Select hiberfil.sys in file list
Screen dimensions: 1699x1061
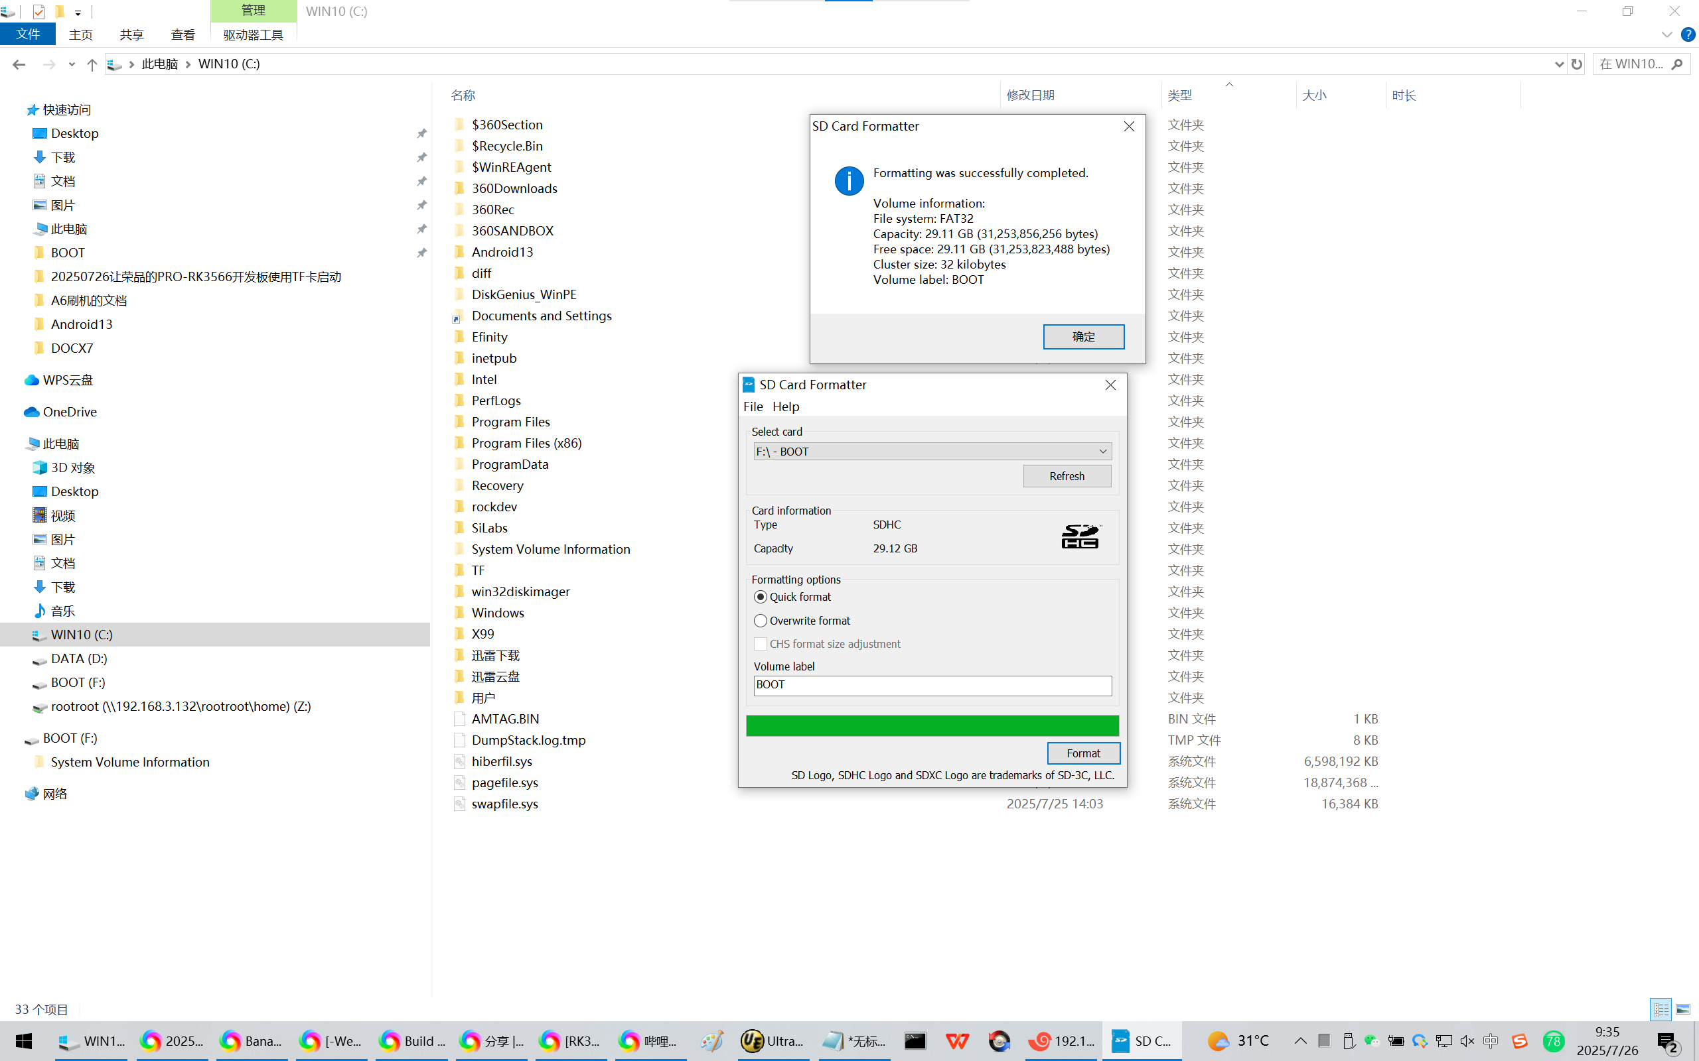pyautogui.click(x=501, y=761)
